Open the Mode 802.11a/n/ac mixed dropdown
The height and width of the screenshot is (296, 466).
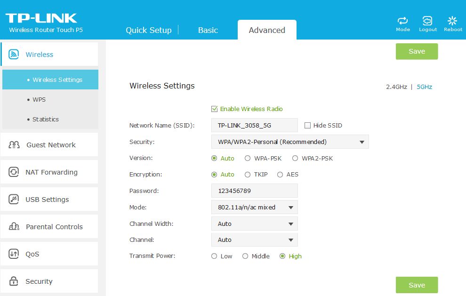(254, 207)
